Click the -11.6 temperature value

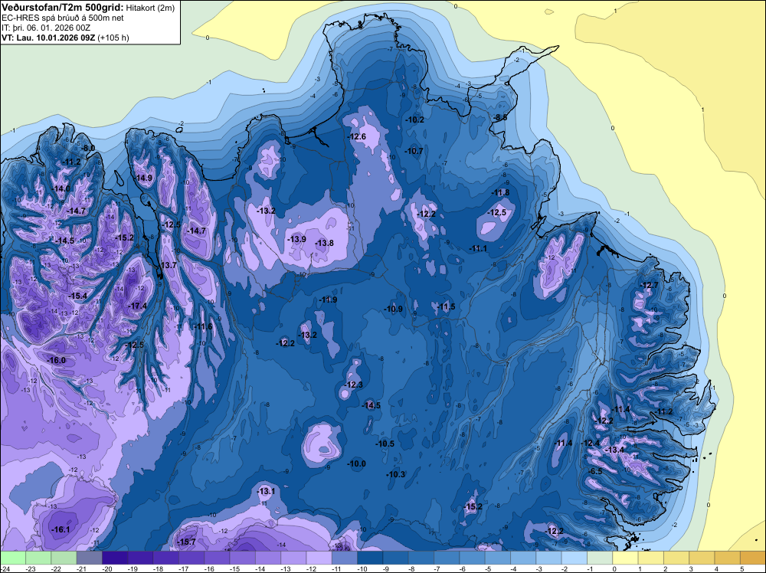(203, 326)
